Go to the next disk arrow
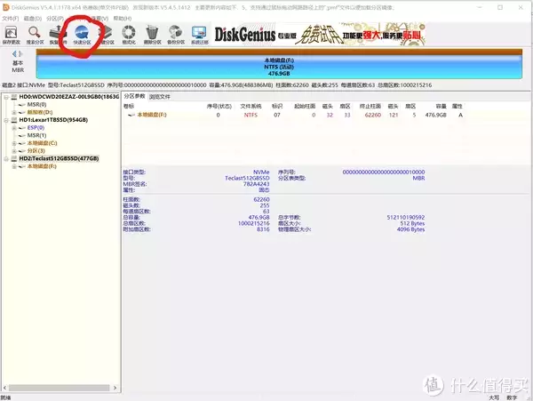The width and height of the screenshot is (533, 401). click(20, 53)
